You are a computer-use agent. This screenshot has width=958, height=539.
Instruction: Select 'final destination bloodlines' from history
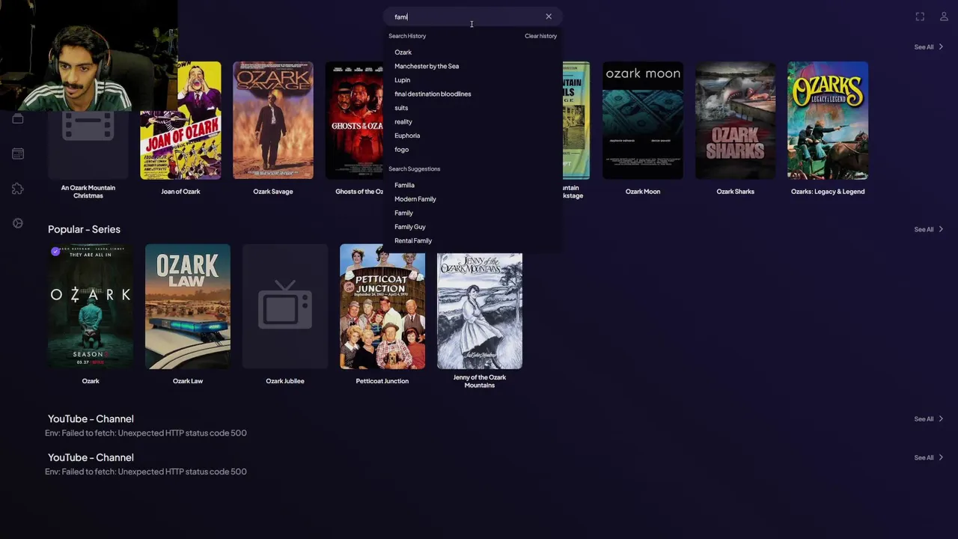point(433,94)
